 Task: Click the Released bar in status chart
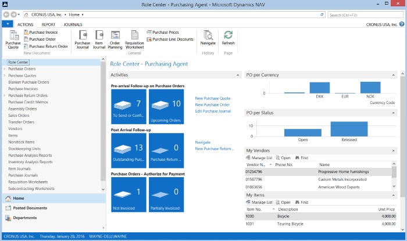point(349,129)
